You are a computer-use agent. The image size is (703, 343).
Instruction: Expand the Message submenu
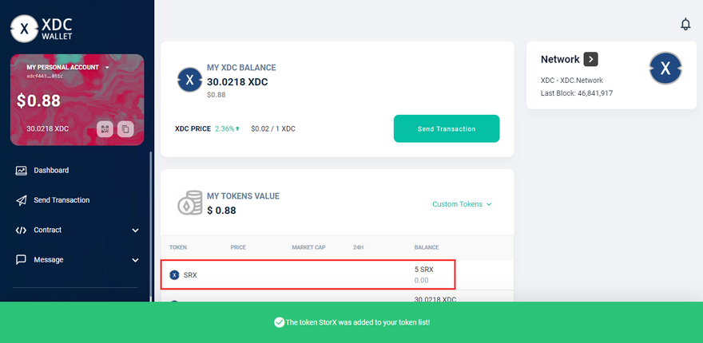[x=135, y=260]
